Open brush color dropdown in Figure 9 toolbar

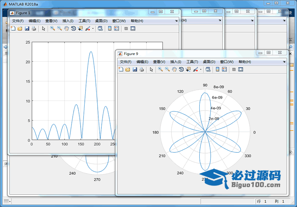point(201,70)
